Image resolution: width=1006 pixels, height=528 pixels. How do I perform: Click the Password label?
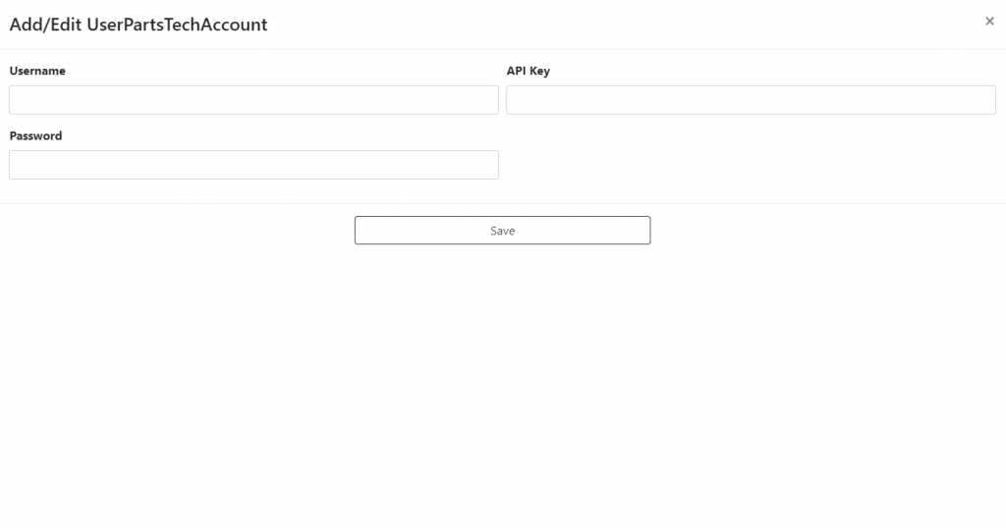tap(36, 135)
